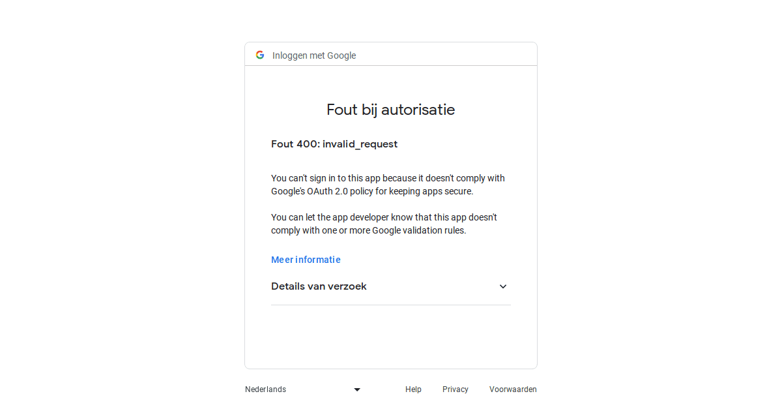
Task: Click the divider line under Details van verzoek
Action: coord(390,305)
